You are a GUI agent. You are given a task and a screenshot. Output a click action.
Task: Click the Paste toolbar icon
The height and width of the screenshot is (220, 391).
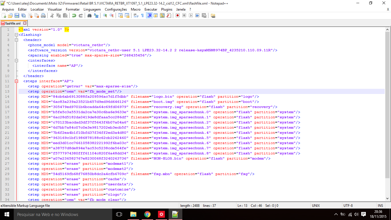point(65,15)
